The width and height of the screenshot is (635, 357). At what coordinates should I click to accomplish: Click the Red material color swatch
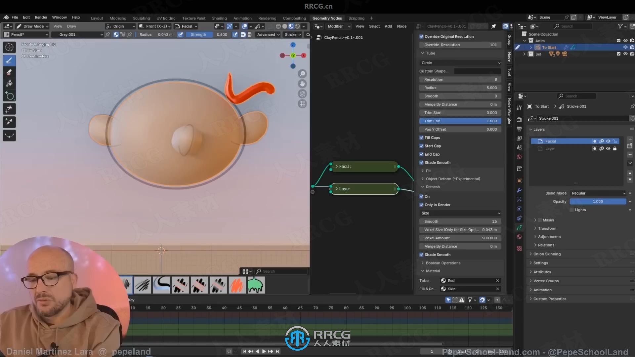pos(443,280)
